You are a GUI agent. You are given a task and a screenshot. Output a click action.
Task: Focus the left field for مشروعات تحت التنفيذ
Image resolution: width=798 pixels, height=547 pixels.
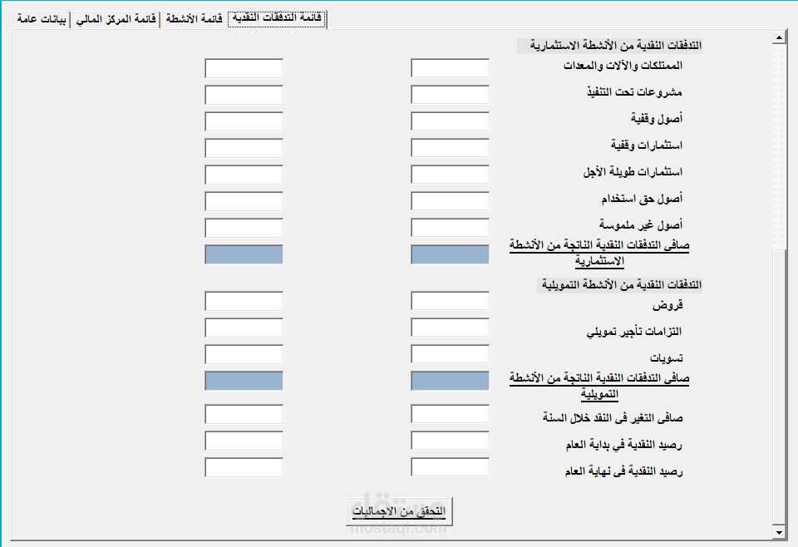point(244,95)
